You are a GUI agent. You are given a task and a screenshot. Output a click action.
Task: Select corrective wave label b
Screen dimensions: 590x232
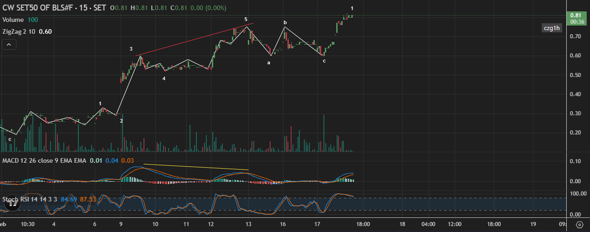285,22
